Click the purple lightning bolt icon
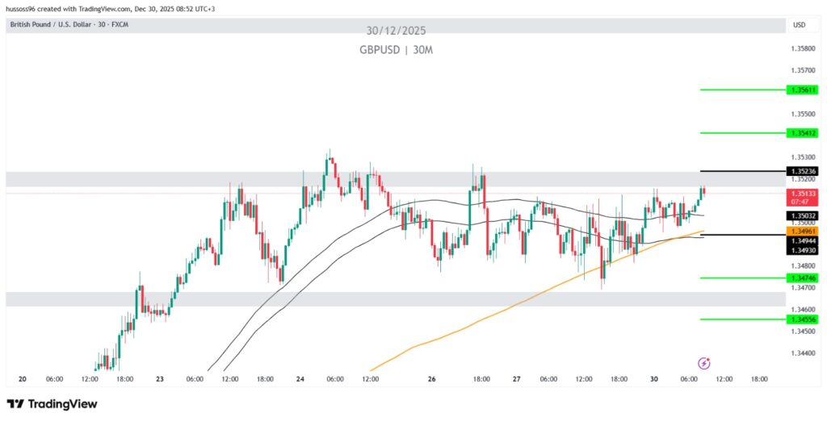 click(704, 363)
